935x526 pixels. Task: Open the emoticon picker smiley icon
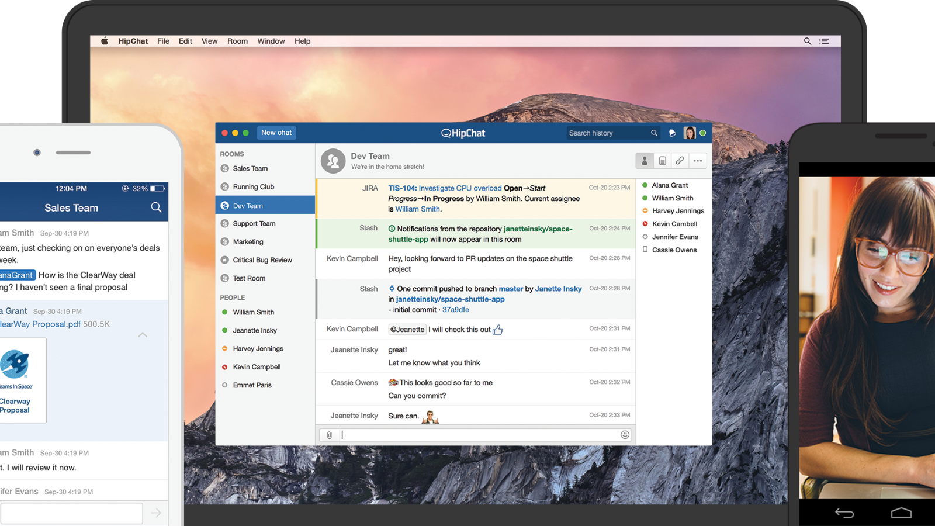625,435
